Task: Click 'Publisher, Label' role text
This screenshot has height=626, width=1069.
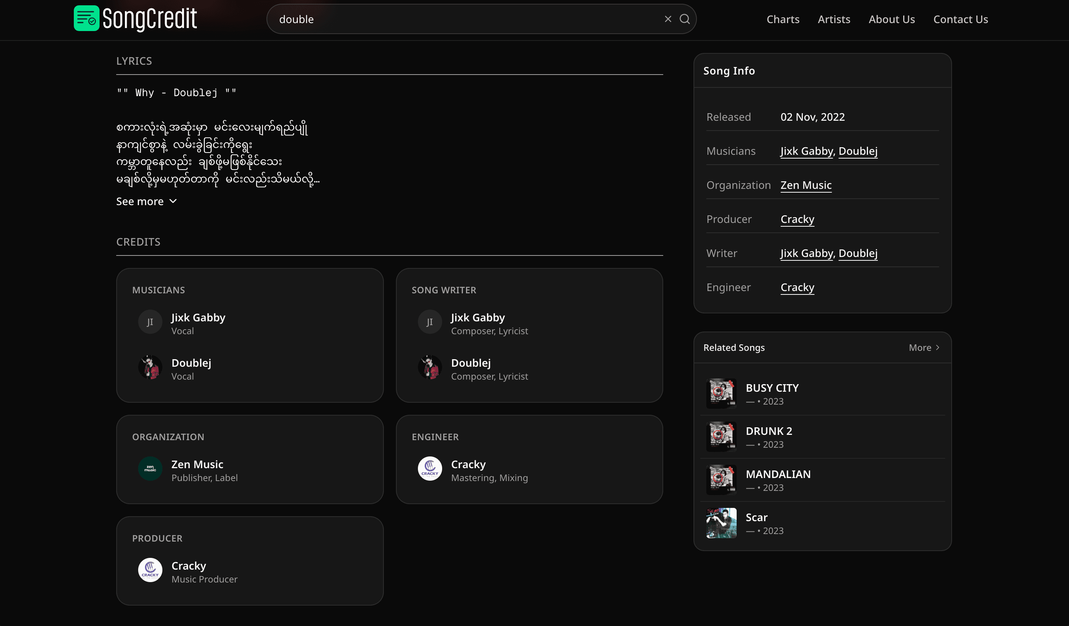Action: pos(204,478)
